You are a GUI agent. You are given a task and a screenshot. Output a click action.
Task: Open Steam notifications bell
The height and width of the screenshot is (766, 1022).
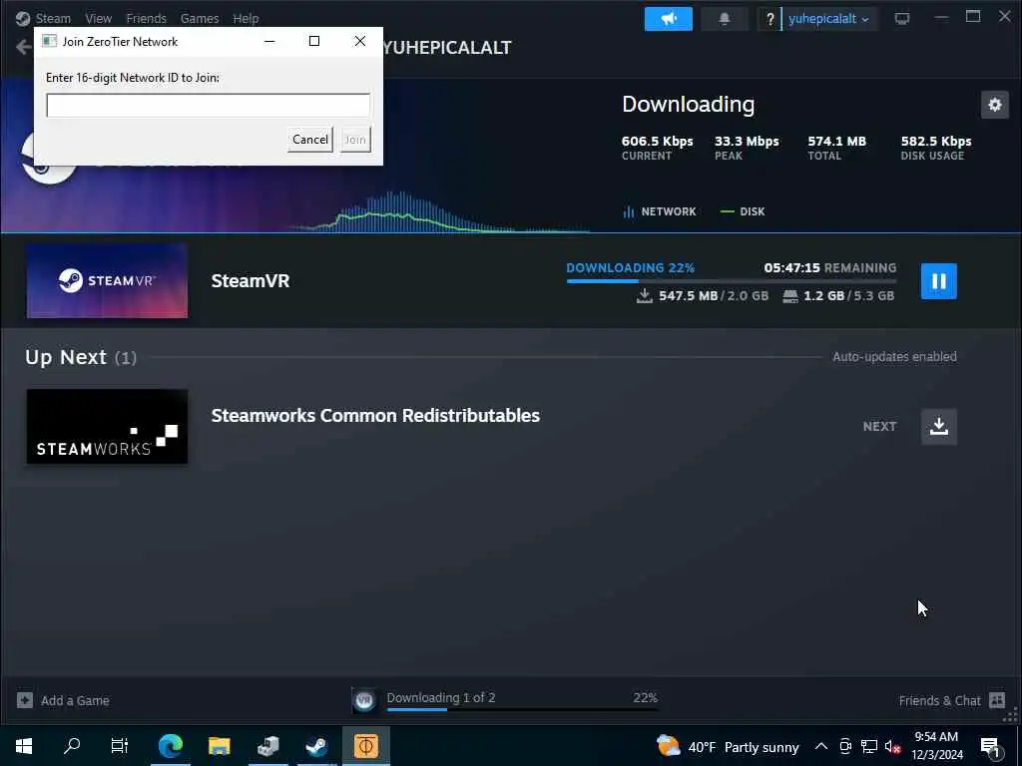[725, 19]
